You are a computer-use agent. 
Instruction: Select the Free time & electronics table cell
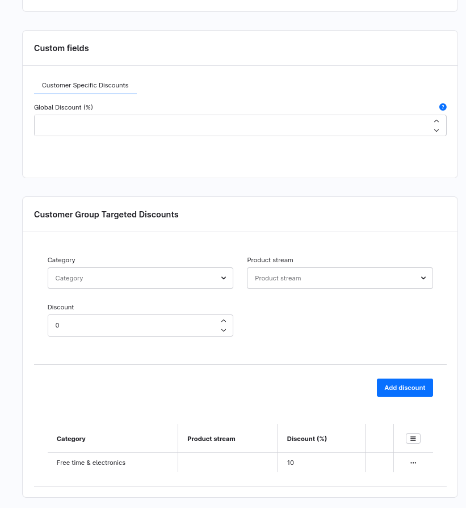point(91,463)
